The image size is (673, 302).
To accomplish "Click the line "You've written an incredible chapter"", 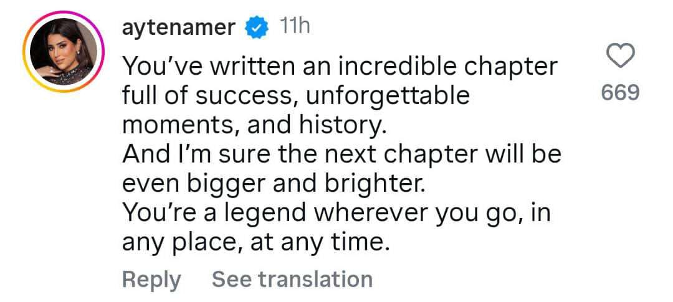I will (x=339, y=66).
